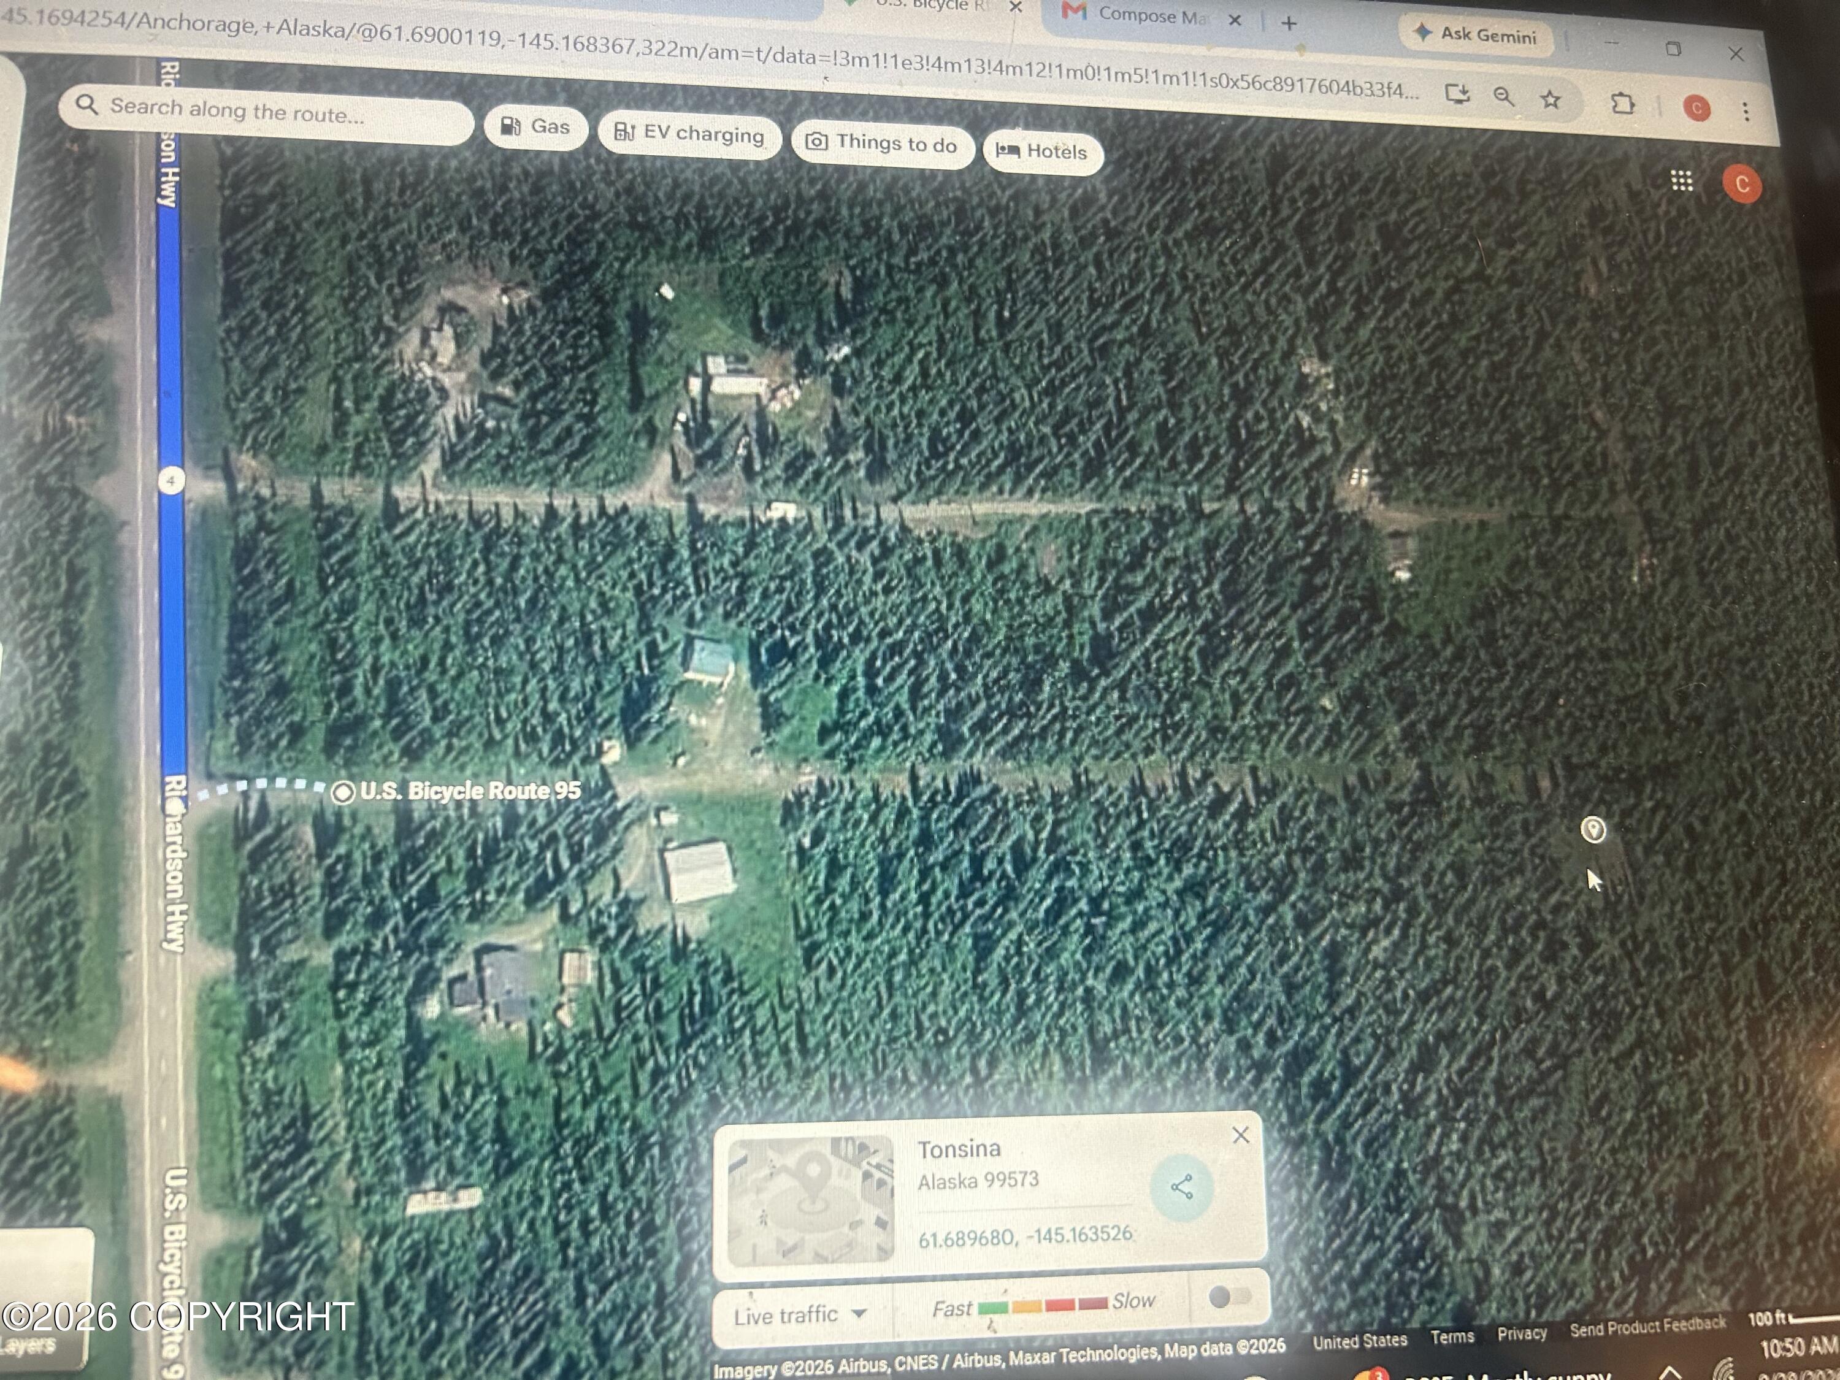Click the U.S. Bicycle Route 95 waypoint marker

(343, 792)
